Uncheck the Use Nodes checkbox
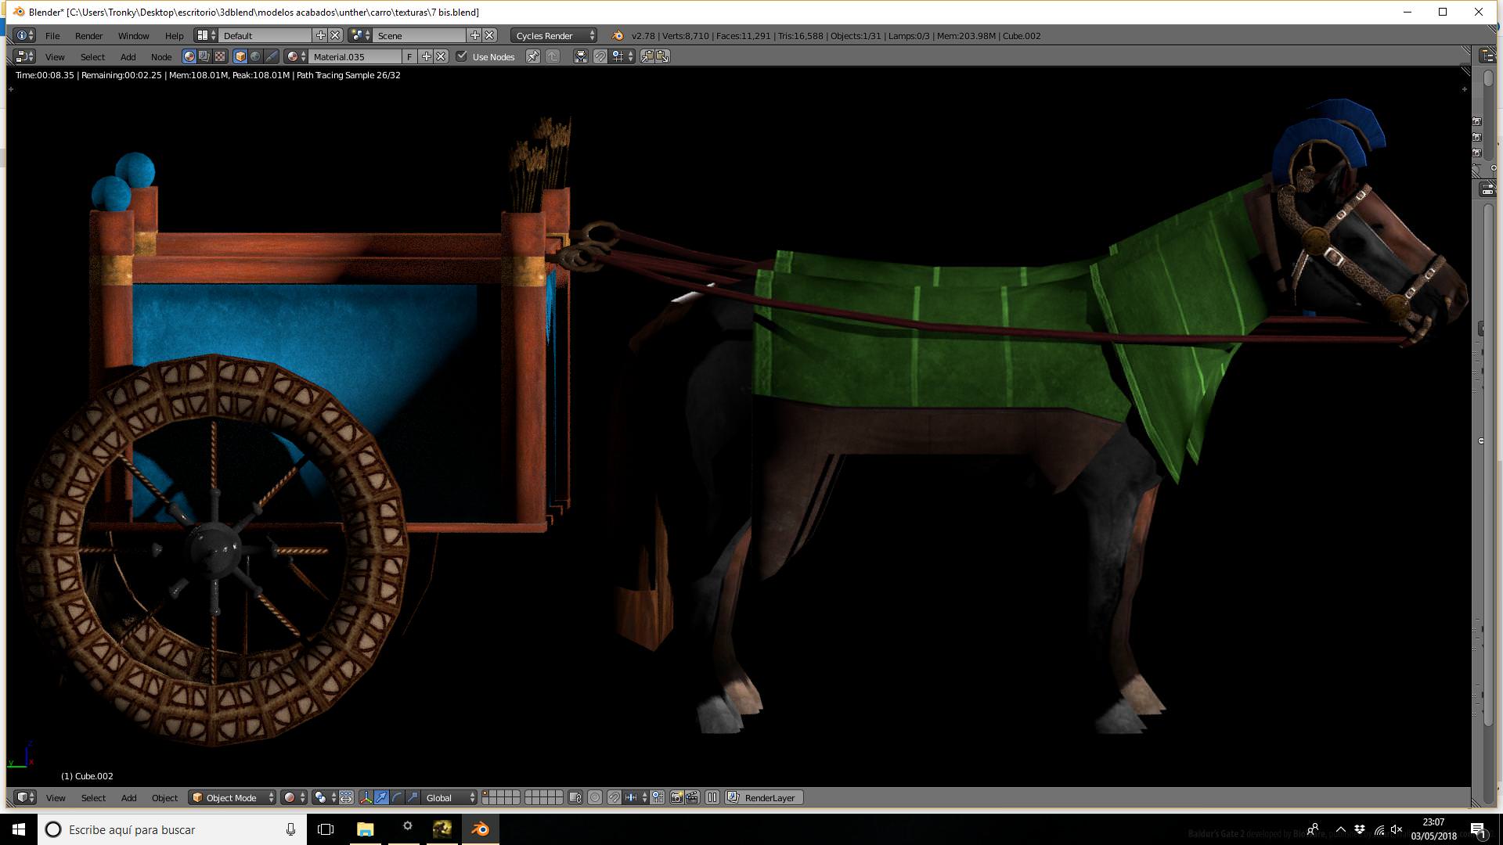Image resolution: width=1503 pixels, height=845 pixels. [x=462, y=56]
